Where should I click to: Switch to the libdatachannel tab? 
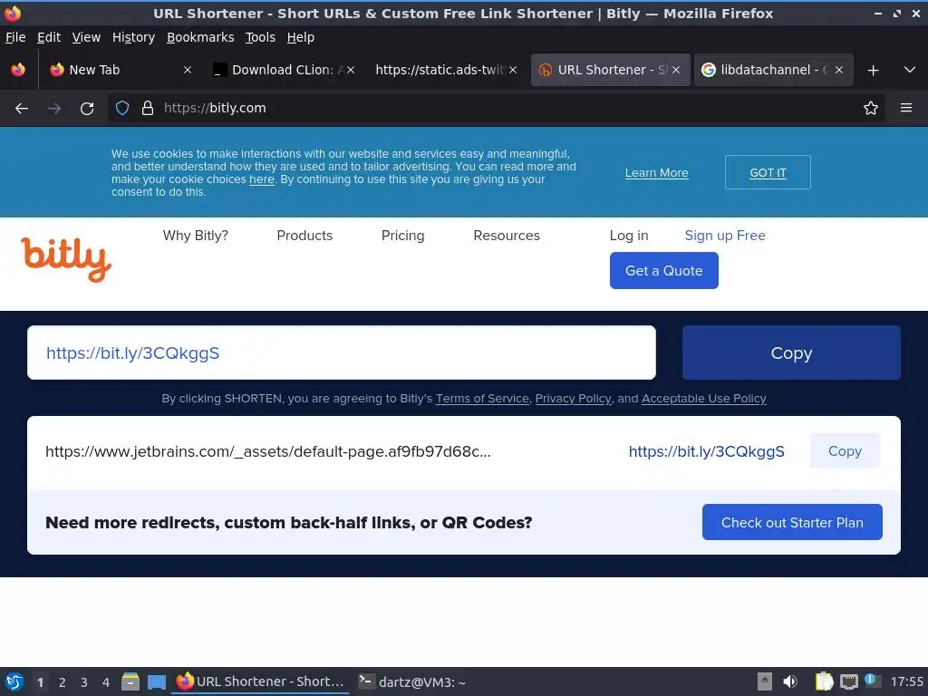point(774,70)
